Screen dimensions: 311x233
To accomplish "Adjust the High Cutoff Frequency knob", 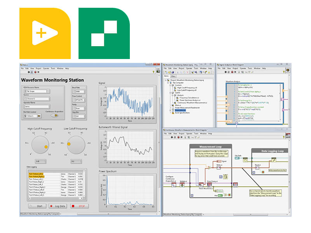I will click(40, 144).
